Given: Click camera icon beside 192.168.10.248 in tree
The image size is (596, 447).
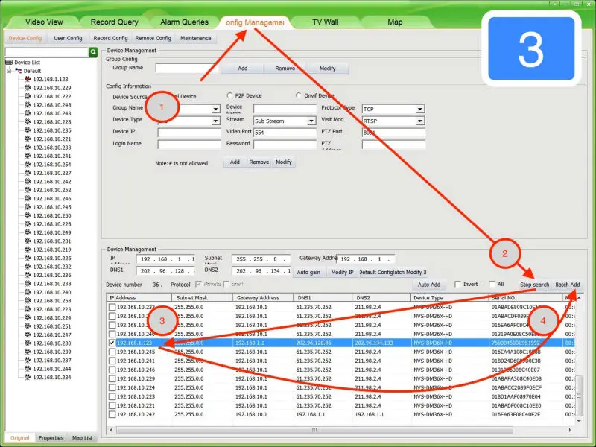Looking at the screenshot, I should (x=28, y=104).
